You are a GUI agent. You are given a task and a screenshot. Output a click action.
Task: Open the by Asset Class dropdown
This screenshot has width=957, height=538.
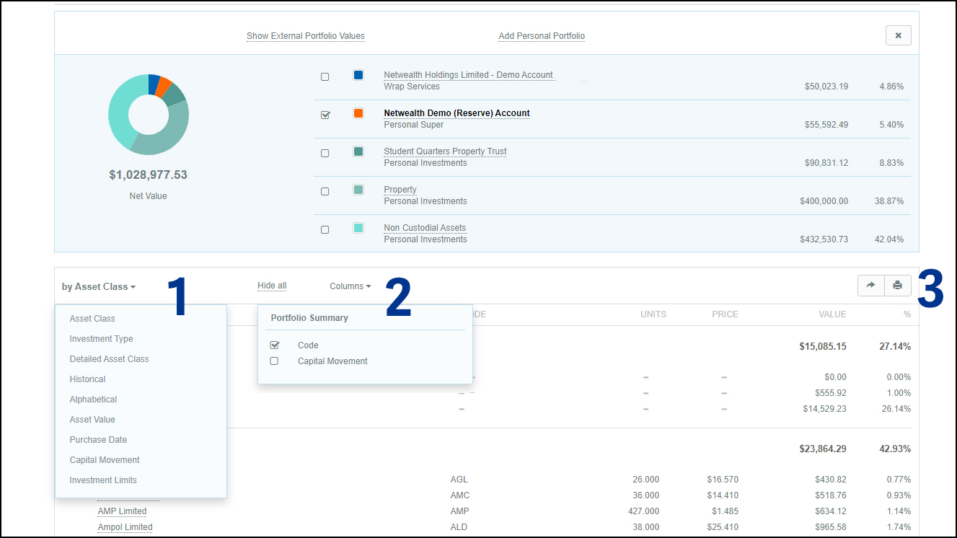[98, 287]
